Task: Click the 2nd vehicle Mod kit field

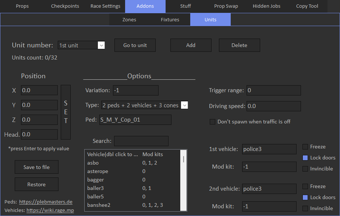Action: [269, 206]
